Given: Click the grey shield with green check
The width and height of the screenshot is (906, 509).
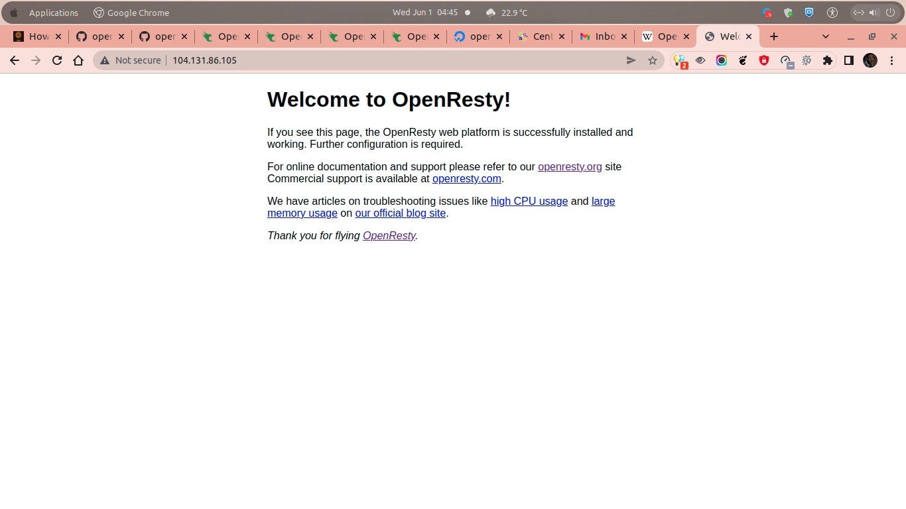Looking at the screenshot, I should [x=789, y=13].
